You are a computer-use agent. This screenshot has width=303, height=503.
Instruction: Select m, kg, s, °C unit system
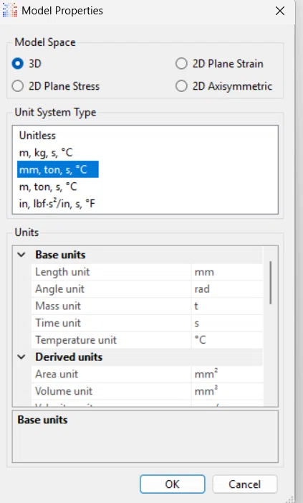46,152
